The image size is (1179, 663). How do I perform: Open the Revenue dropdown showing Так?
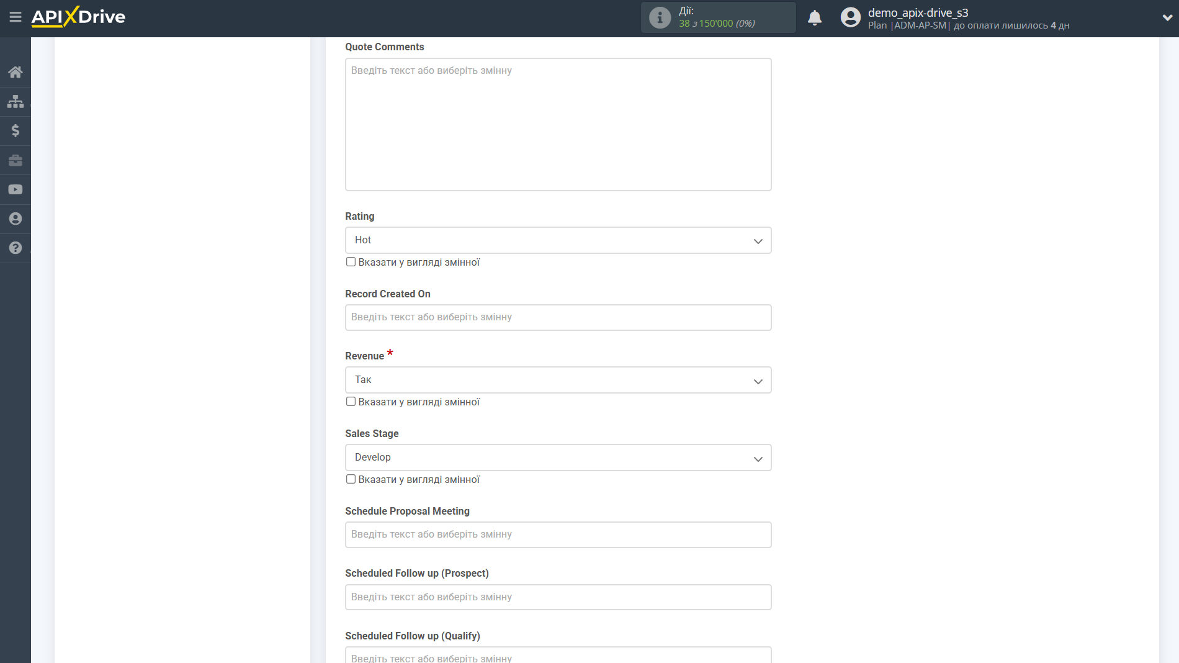tap(558, 380)
